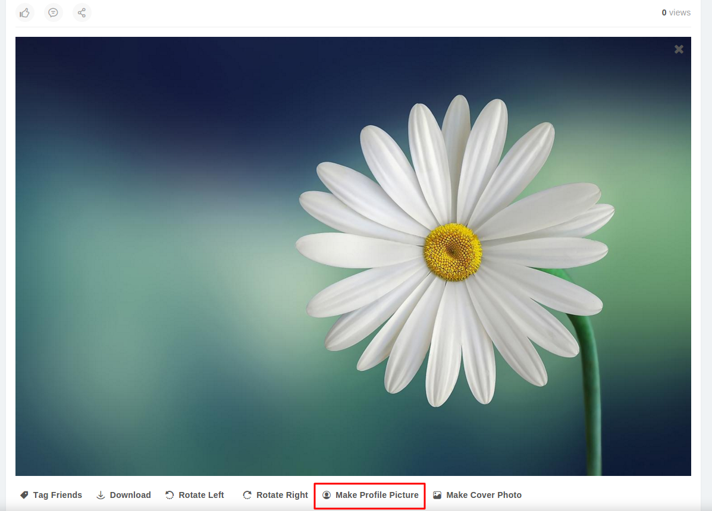Click the clockwise rotate right icon
The width and height of the screenshot is (712, 511).
click(247, 495)
